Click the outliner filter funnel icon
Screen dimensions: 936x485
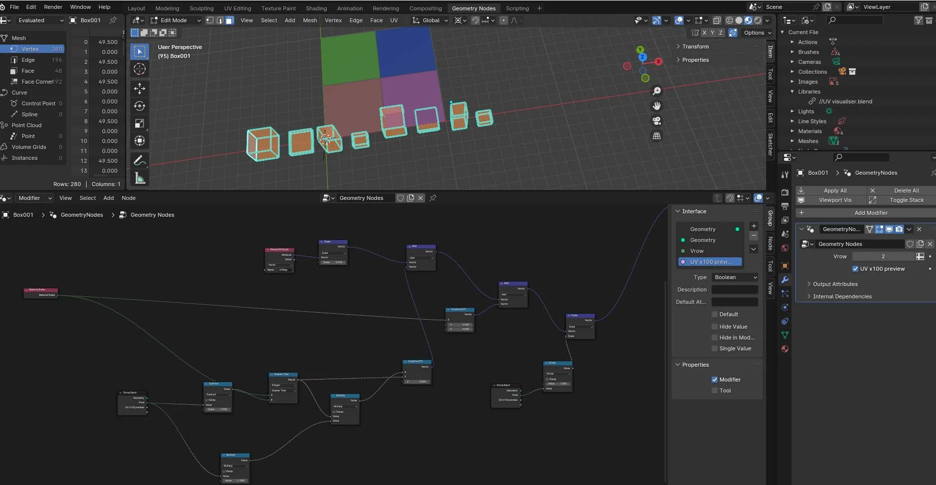click(x=919, y=20)
